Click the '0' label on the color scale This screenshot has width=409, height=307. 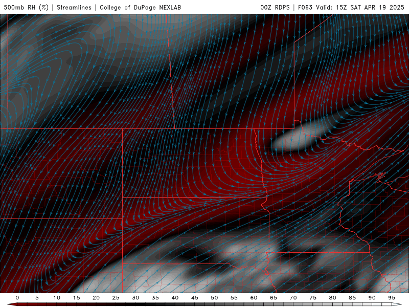pyautogui.click(x=17, y=298)
